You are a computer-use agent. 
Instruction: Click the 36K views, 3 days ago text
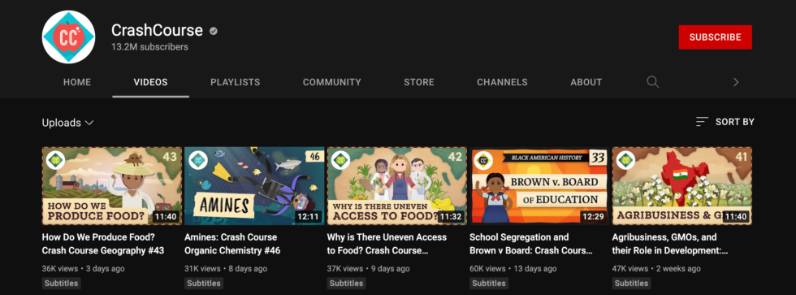point(83,269)
